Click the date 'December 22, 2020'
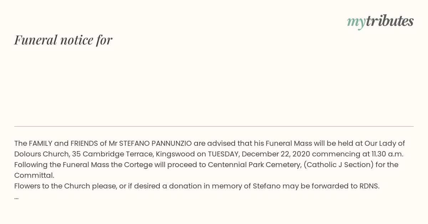This screenshot has height=224, width=428. pos(271,154)
